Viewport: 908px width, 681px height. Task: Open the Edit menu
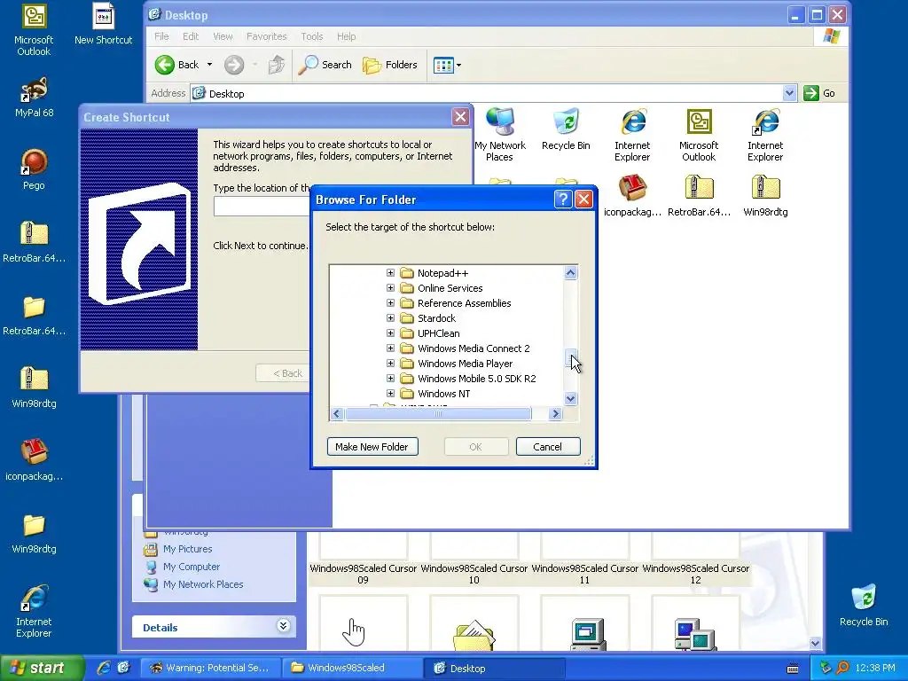(x=191, y=36)
